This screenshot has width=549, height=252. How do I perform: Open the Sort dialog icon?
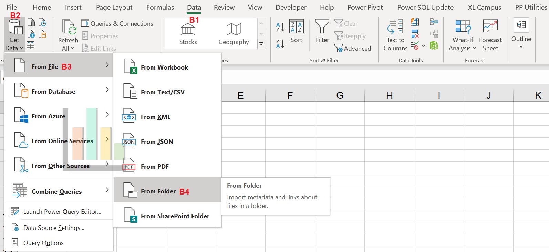coord(296,27)
